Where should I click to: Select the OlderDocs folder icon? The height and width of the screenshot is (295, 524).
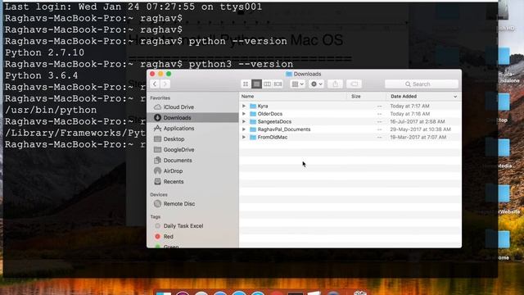pos(253,114)
